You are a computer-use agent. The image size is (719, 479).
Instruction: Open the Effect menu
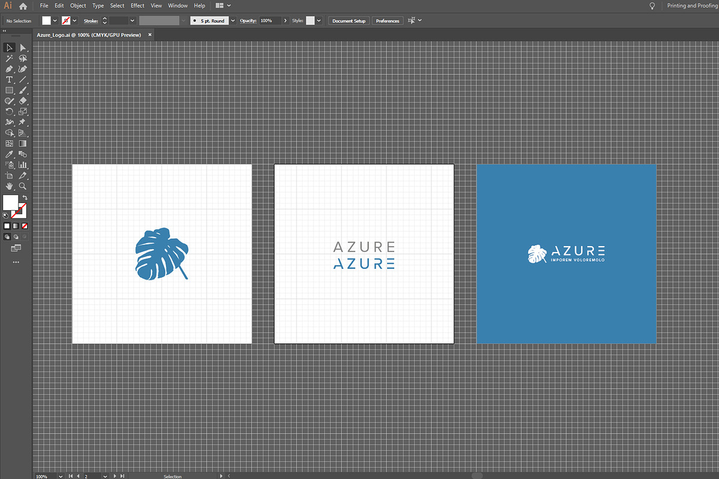click(138, 5)
